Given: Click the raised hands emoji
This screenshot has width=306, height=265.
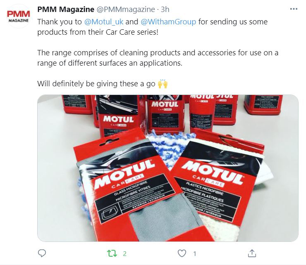Looking at the screenshot, I should 163,84.
